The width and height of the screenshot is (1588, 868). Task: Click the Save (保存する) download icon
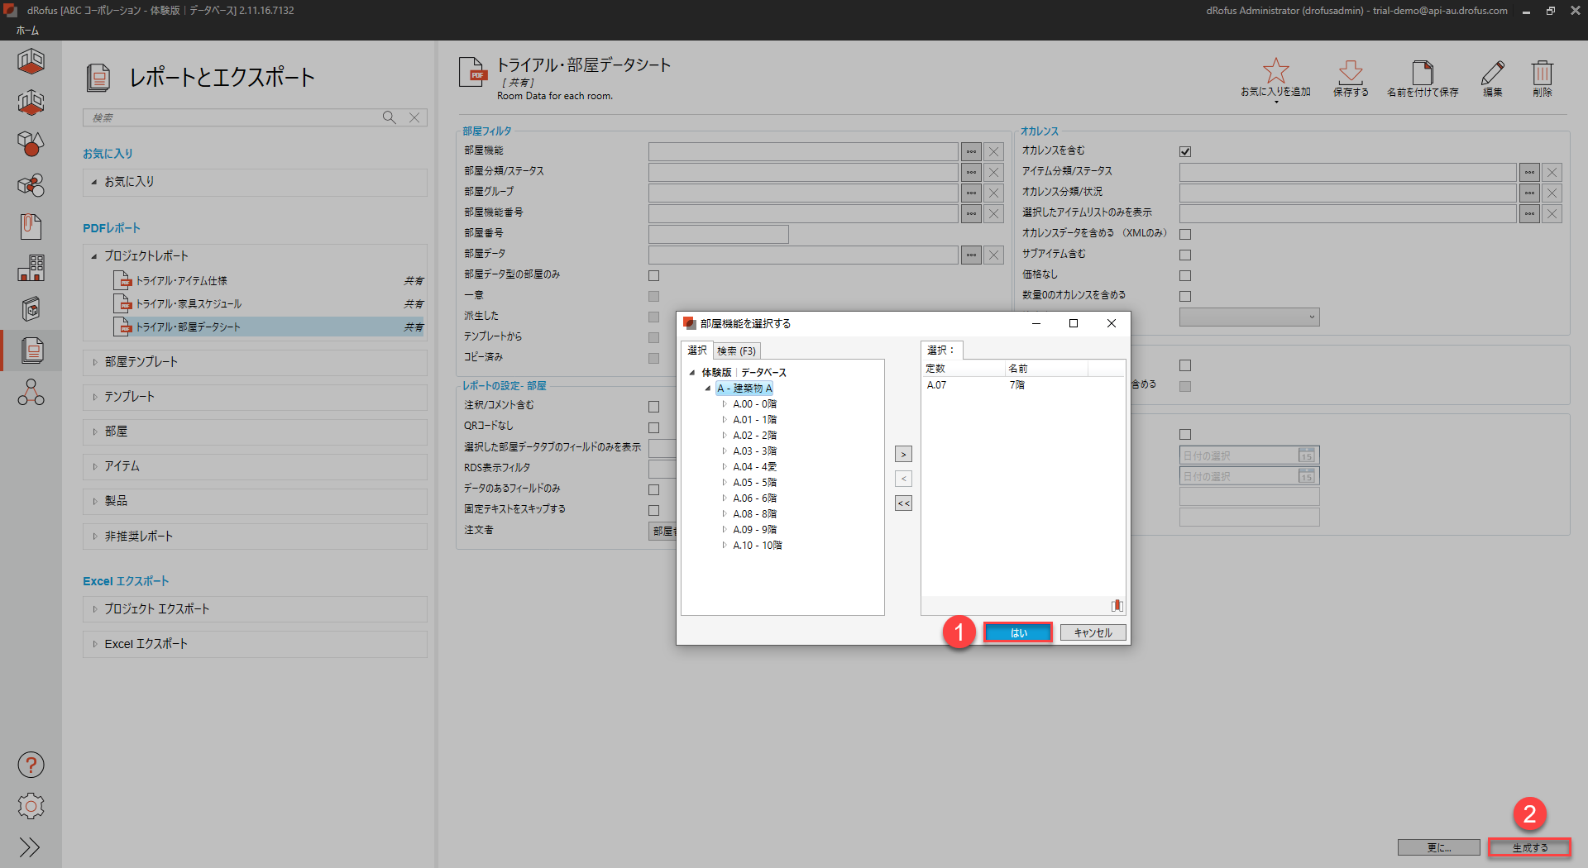(1350, 72)
